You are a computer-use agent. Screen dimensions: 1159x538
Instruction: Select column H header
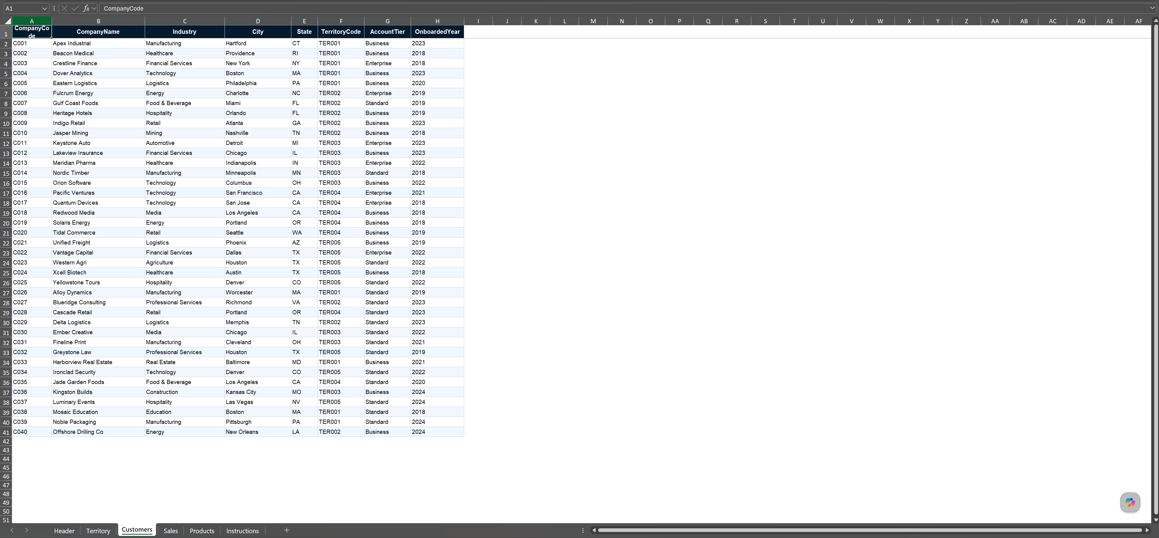(437, 21)
